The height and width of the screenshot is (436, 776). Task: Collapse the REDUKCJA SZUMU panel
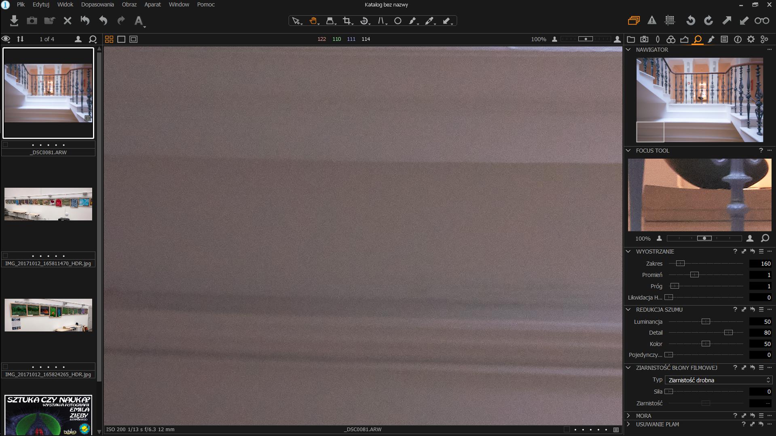[x=628, y=310]
